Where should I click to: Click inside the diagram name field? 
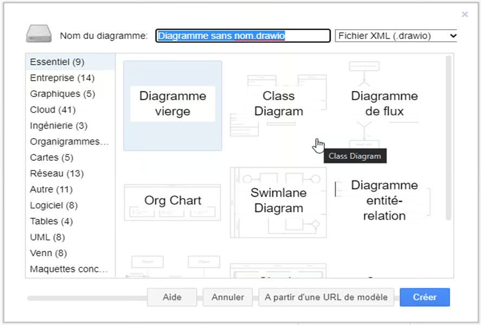pos(242,36)
